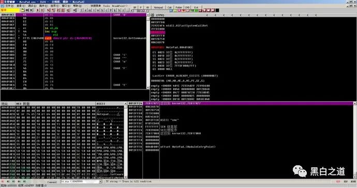This screenshot has width=357, height=188.
Task: Open Breakpoints window with 'b' button
Action: tap(119, 10)
